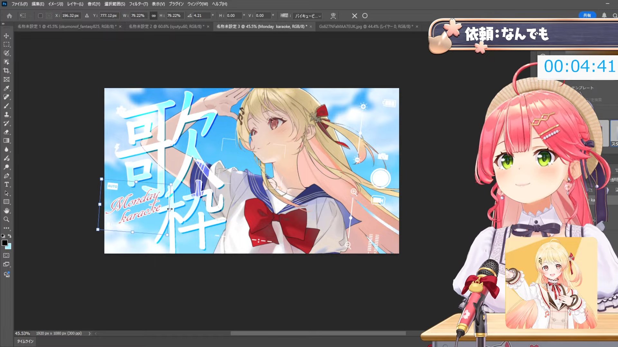
Task: Toggle the reference point checkbox
Action: point(40,15)
